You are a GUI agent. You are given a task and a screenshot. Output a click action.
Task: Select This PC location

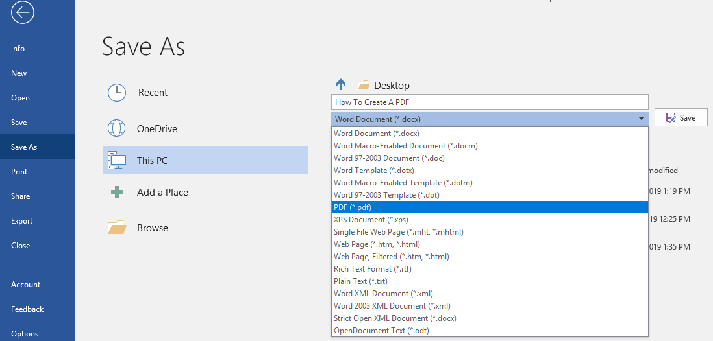coord(205,160)
